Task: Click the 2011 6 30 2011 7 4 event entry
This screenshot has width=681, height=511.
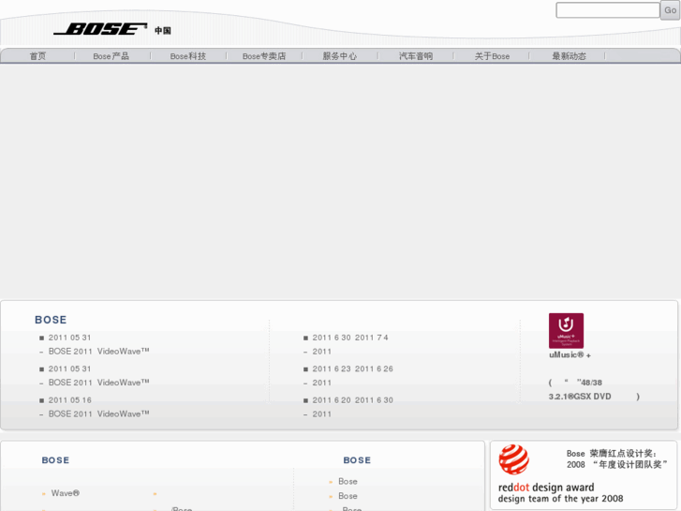Action: (350, 338)
